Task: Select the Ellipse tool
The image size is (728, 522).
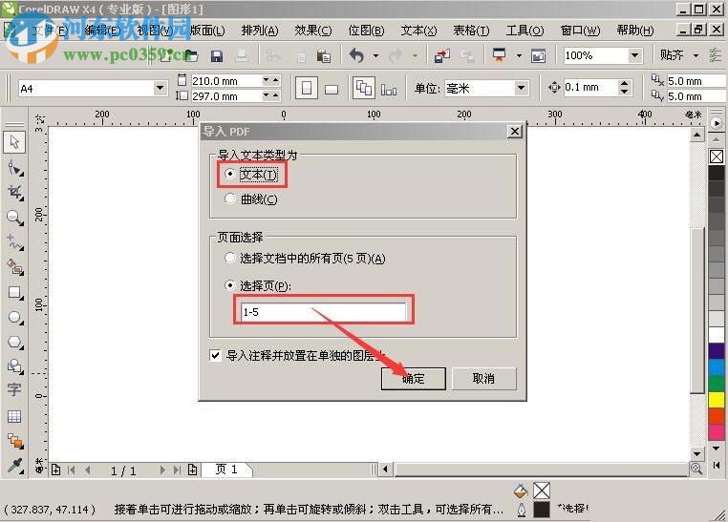Action: pos(14,317)
